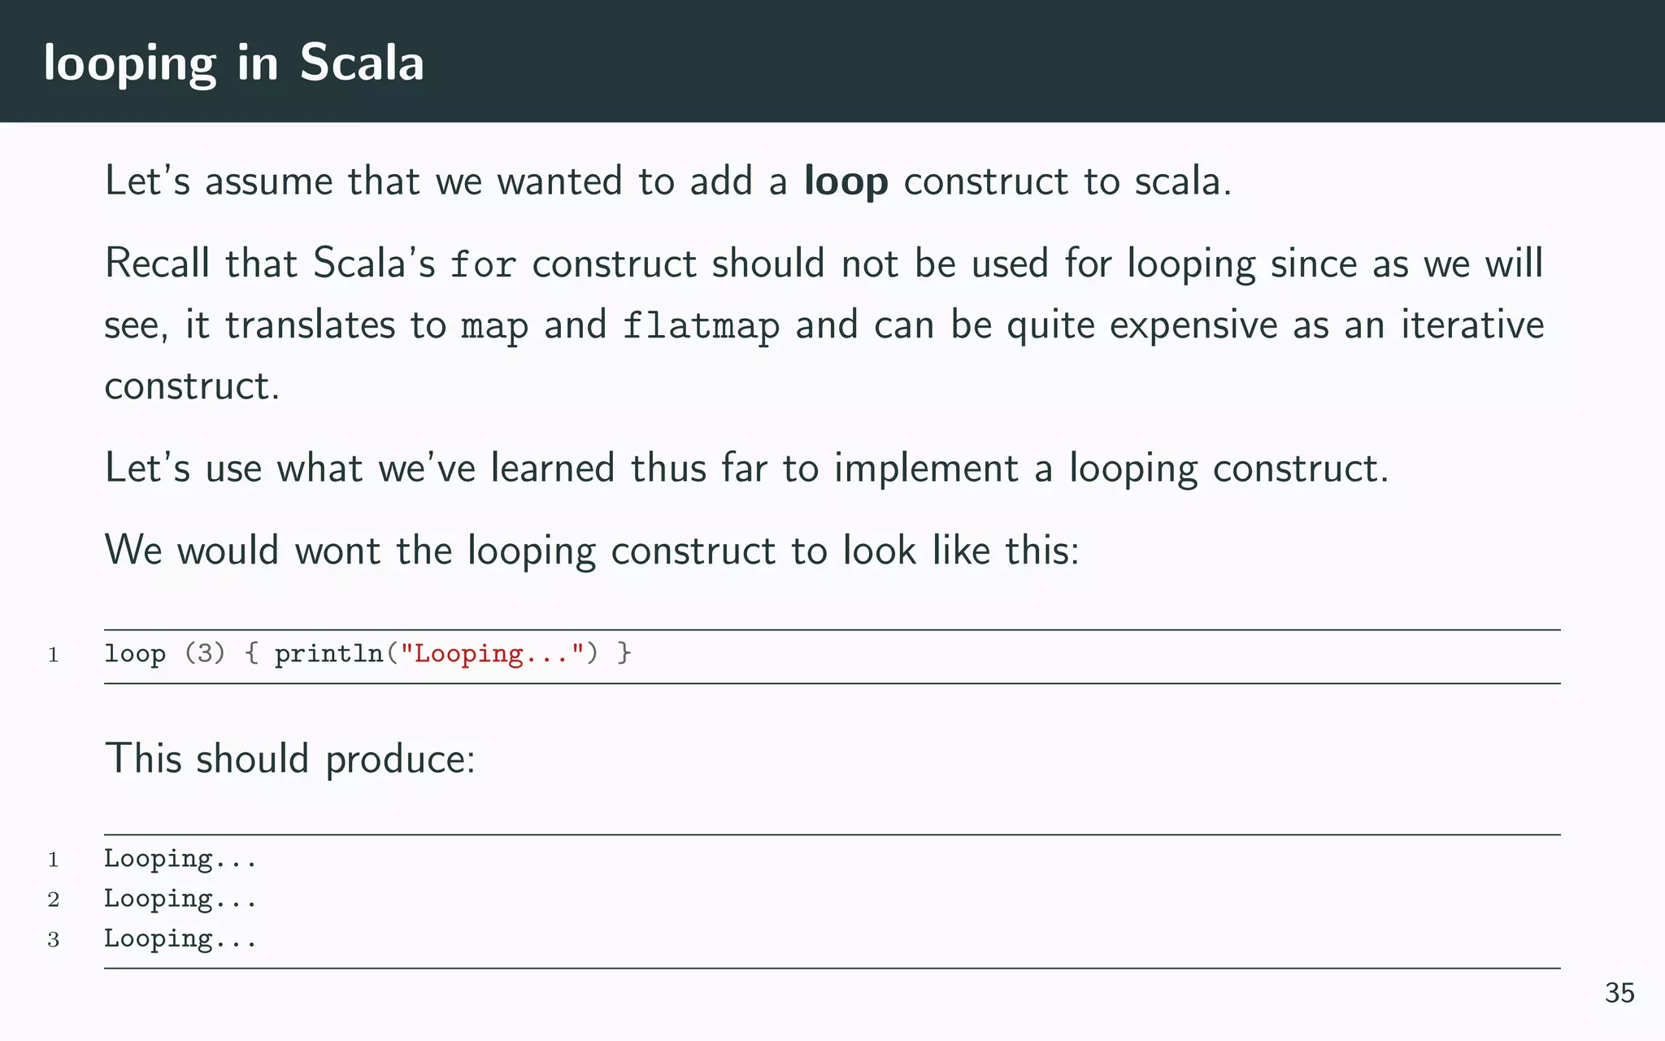Click the text "This should produce:"
Viewport: 1665px width, 1041px height.
tap(289, 759)
